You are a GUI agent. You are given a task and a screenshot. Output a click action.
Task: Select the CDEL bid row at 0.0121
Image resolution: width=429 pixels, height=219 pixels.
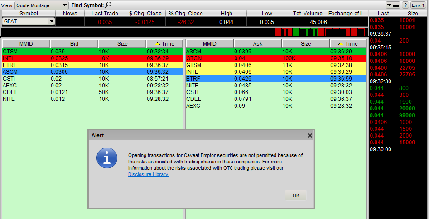(92, 92)
